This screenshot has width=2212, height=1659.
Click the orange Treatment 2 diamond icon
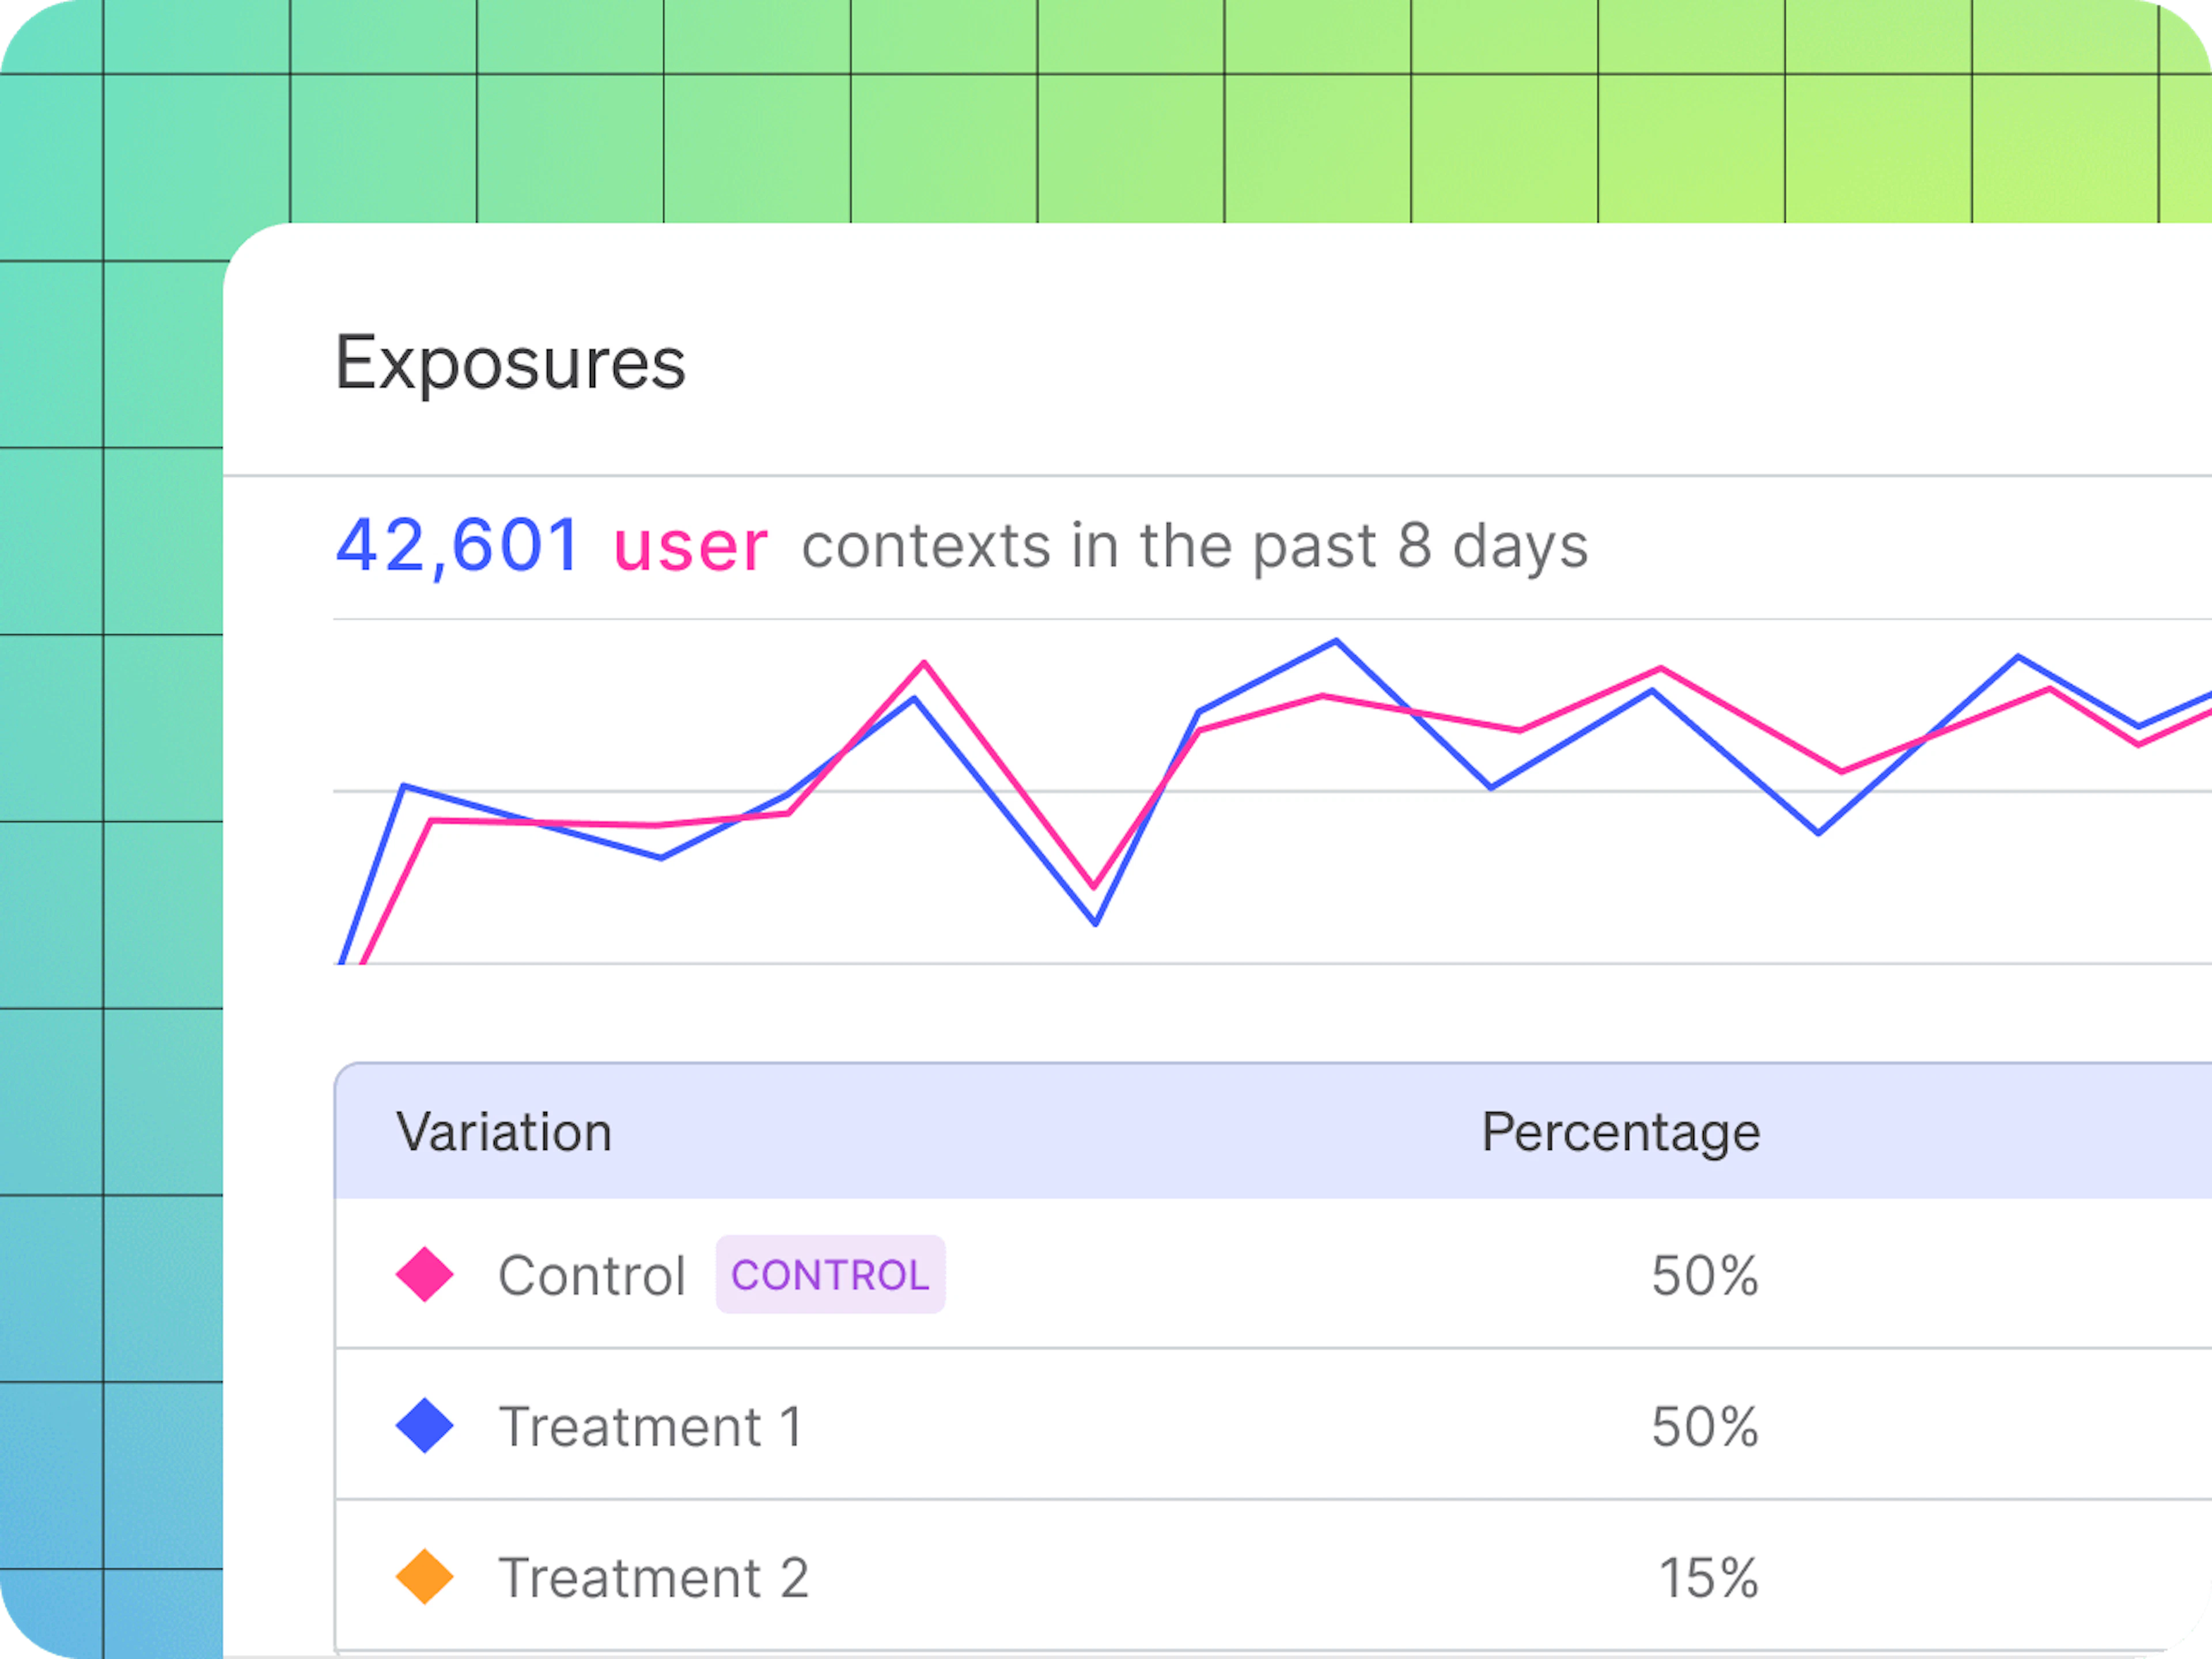click(425, 1577)
